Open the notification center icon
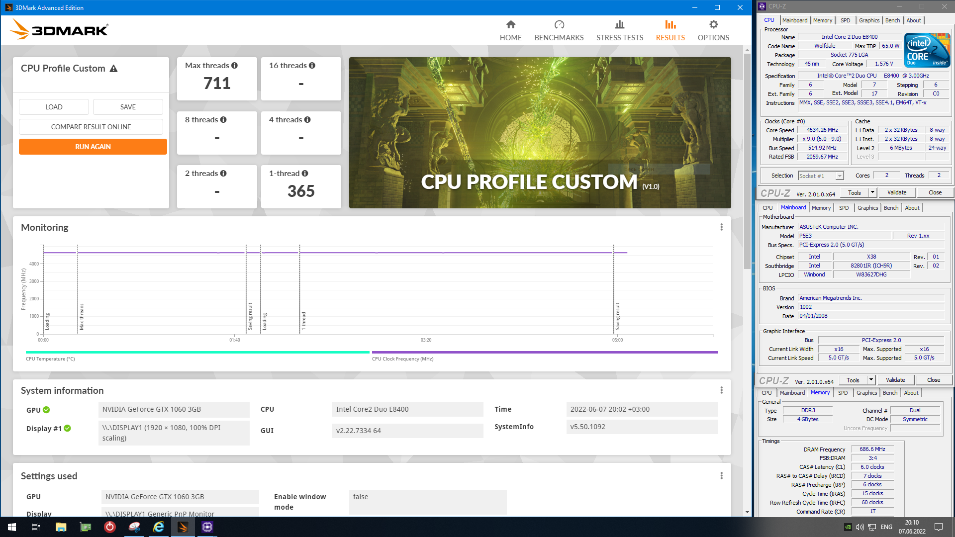Screen dimensions: 955x537 pos(939,527)
